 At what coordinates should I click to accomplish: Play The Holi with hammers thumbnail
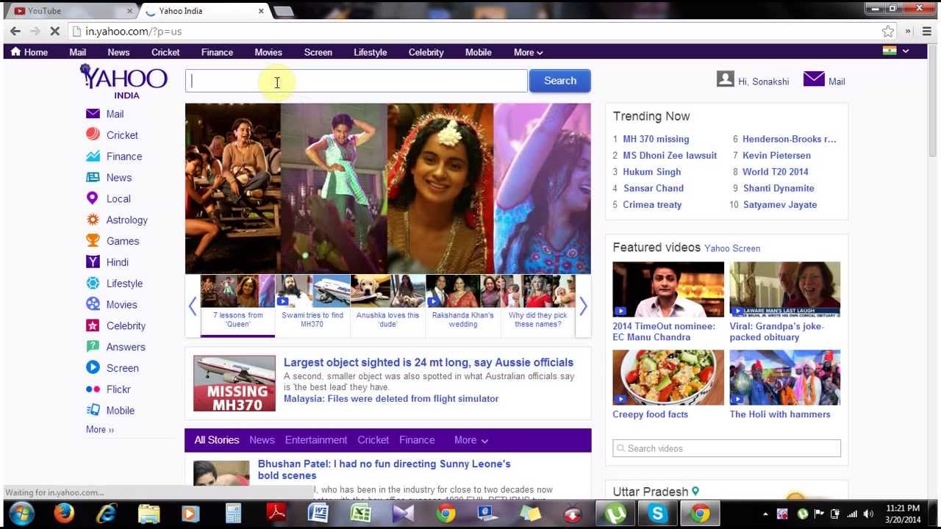(x=784, y=378)
